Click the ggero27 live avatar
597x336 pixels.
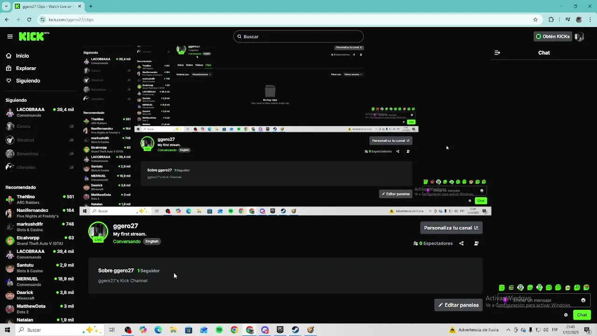click(x=98, y=232)
